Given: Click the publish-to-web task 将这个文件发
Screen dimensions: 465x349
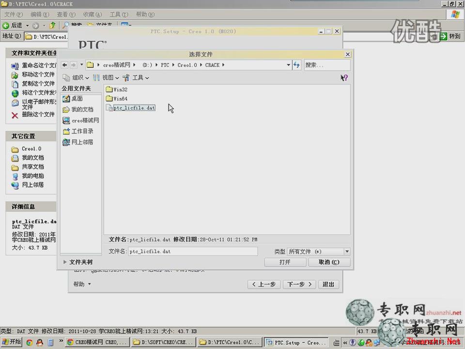Looking at the screenshot, I should (x=33, y=93).
